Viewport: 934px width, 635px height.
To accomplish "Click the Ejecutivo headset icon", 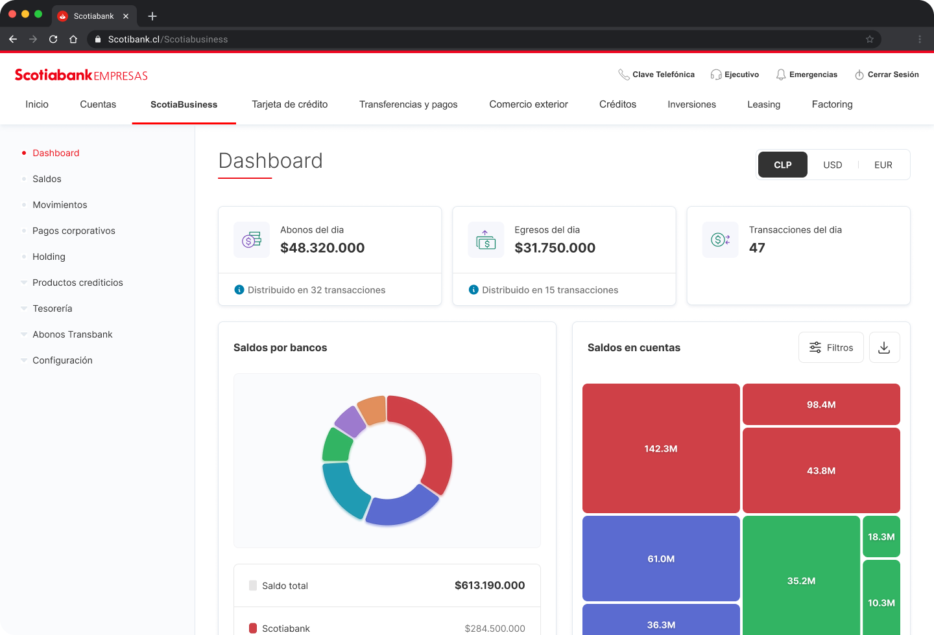I will pos(716,75).
